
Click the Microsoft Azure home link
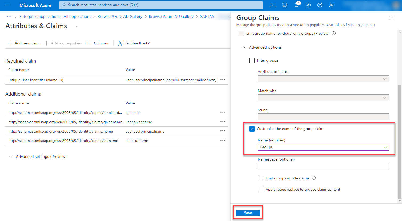[35, 5]
